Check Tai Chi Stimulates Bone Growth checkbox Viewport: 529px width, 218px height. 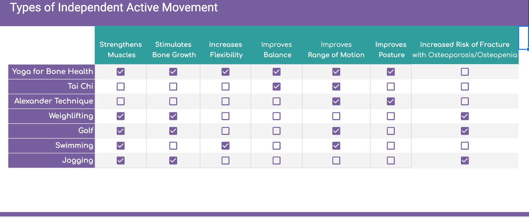point(173,87)
